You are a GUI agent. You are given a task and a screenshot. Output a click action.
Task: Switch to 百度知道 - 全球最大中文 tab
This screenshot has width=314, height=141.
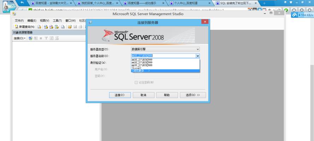(52, 3)
